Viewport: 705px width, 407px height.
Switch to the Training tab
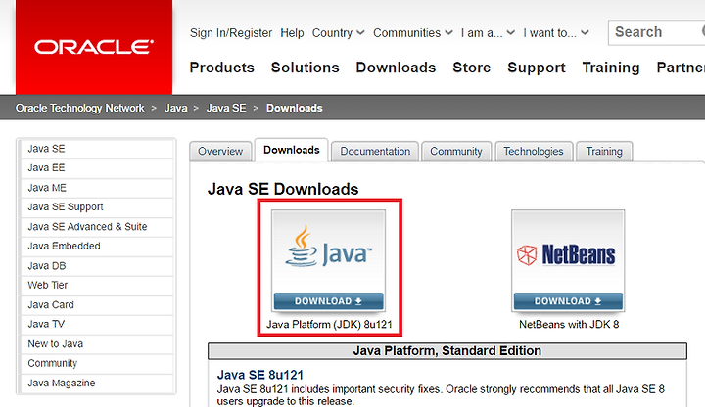click(604, 151)
